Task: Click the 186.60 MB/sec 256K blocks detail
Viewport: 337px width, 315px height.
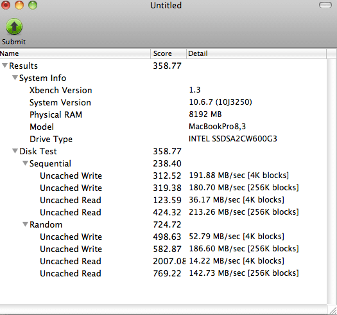Action: click(x=244, y=249)
